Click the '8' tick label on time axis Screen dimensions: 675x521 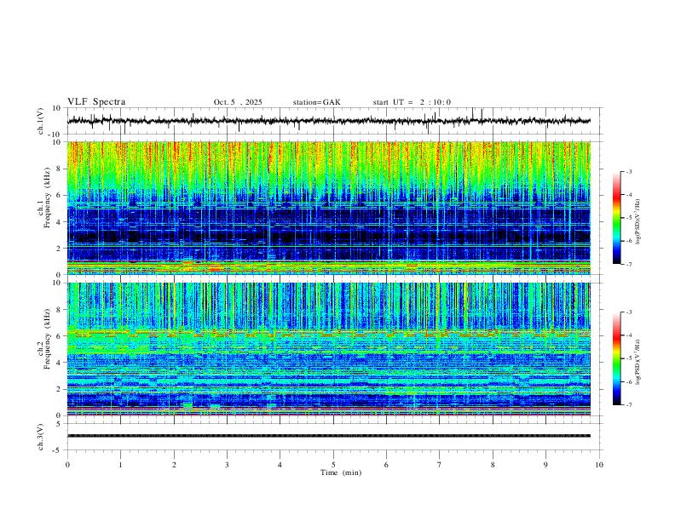pyautogui.click(x=493, y=465)
